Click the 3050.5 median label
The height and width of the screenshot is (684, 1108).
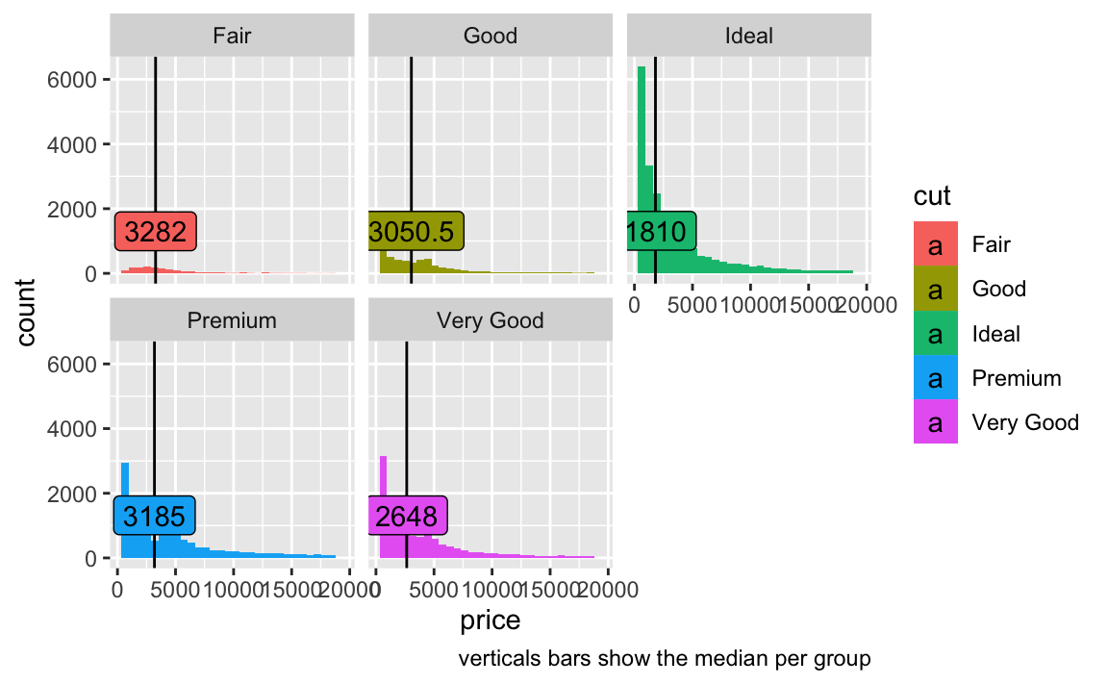click(x=415, y=231)
